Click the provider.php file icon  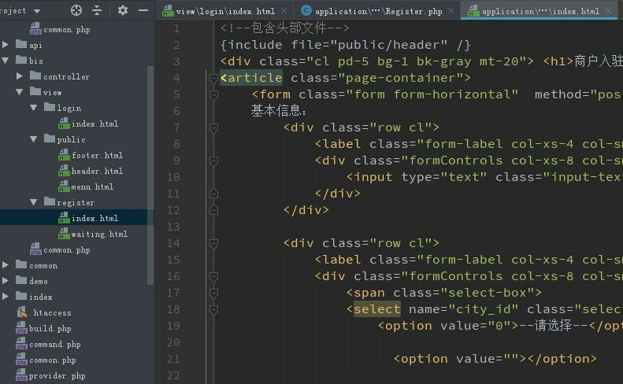point(21,375)
